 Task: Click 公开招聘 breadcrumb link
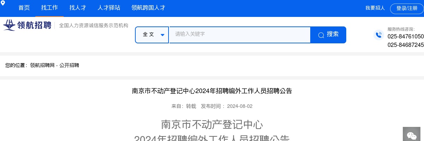(69, 65)
